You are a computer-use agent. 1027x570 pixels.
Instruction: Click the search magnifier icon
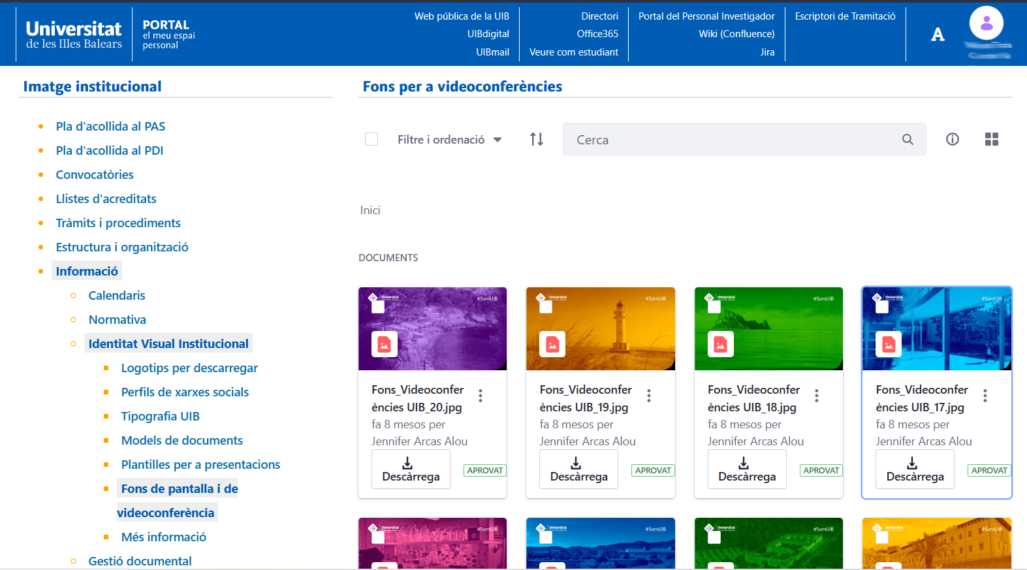[908, 139]
